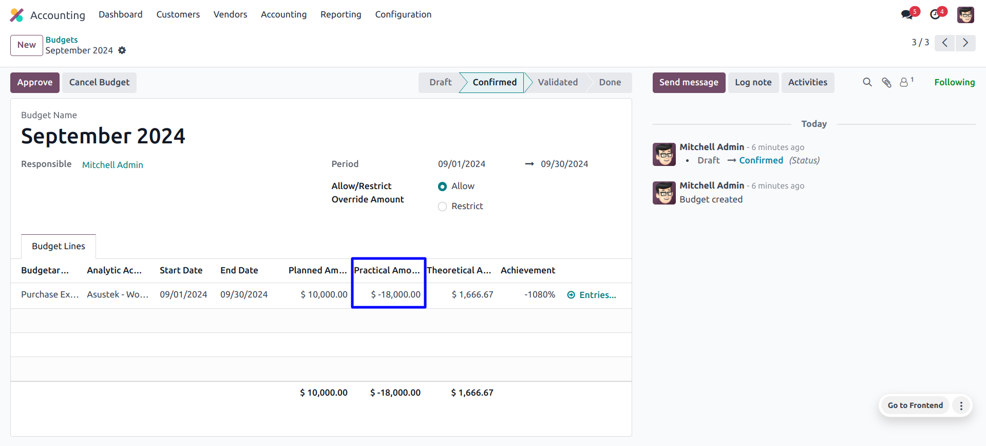Select the Restrict radio option
The width and height of the screenshot is (986, 446).
tap(442, 207)
